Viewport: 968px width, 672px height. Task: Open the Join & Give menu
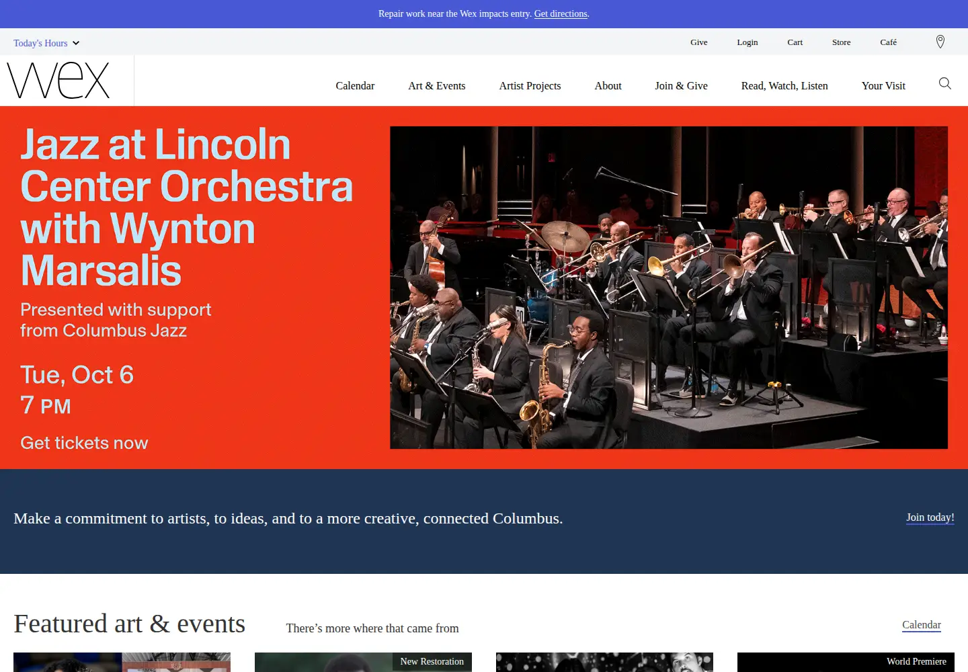coord(681,86)
